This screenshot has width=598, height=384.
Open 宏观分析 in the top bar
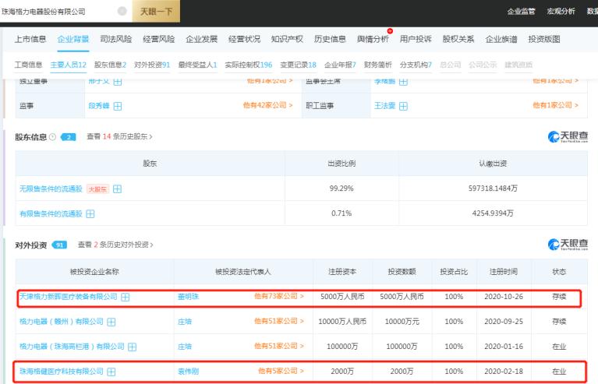(561, 12)
